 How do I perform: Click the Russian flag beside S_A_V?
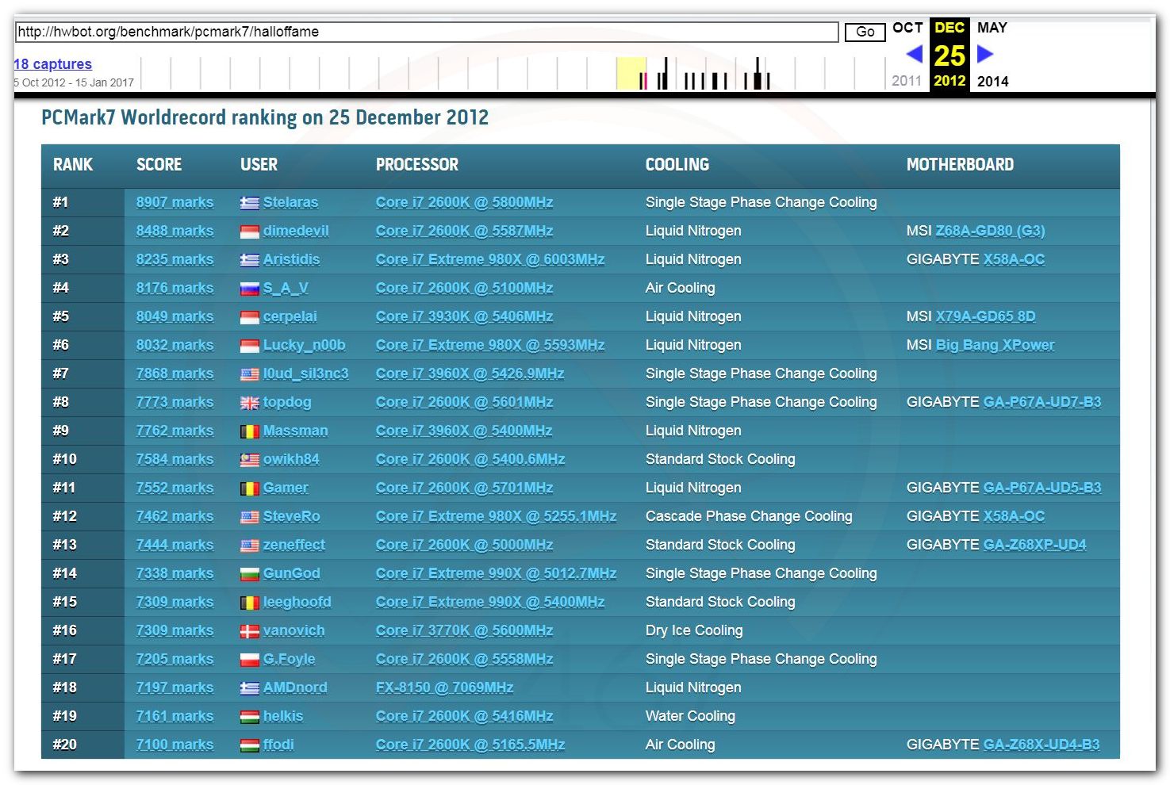(x=249, y=289)
